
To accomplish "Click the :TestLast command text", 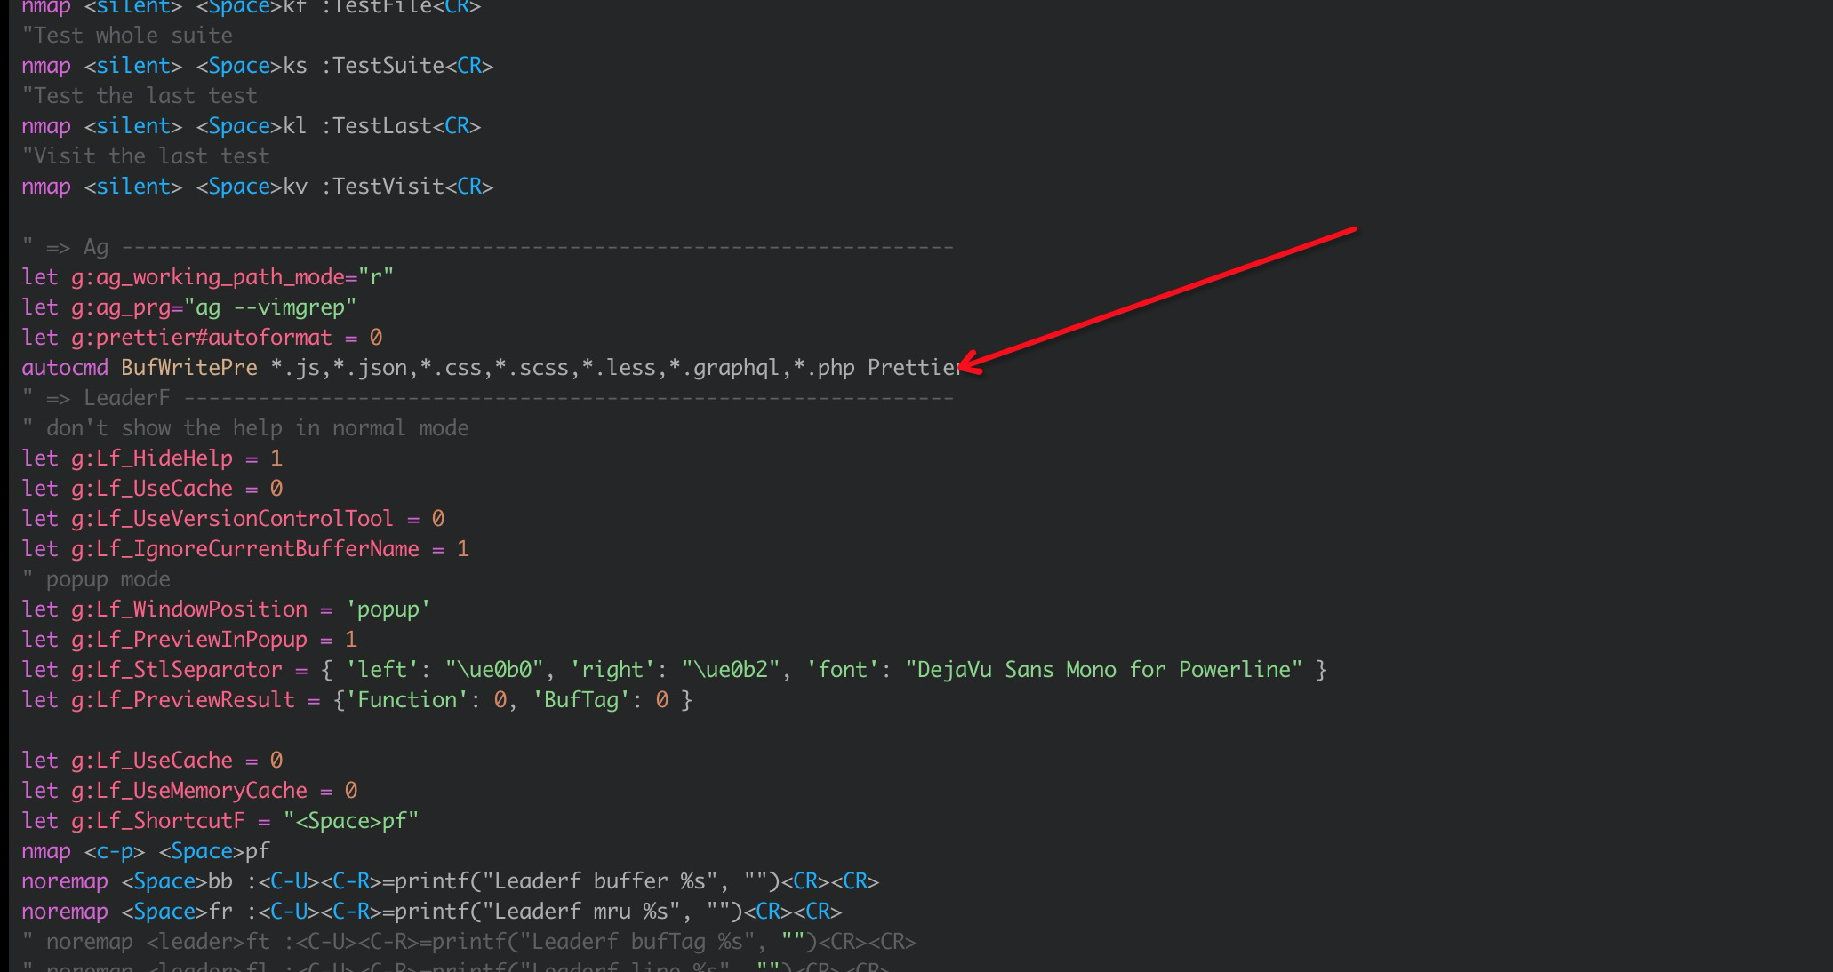I will pos(376,126).
